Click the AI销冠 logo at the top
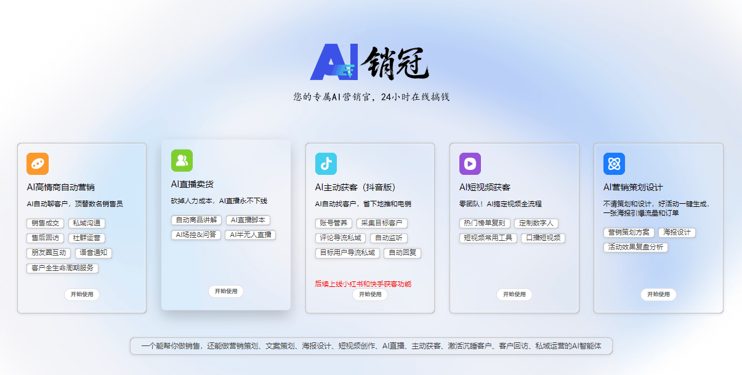 pos(369,63)
